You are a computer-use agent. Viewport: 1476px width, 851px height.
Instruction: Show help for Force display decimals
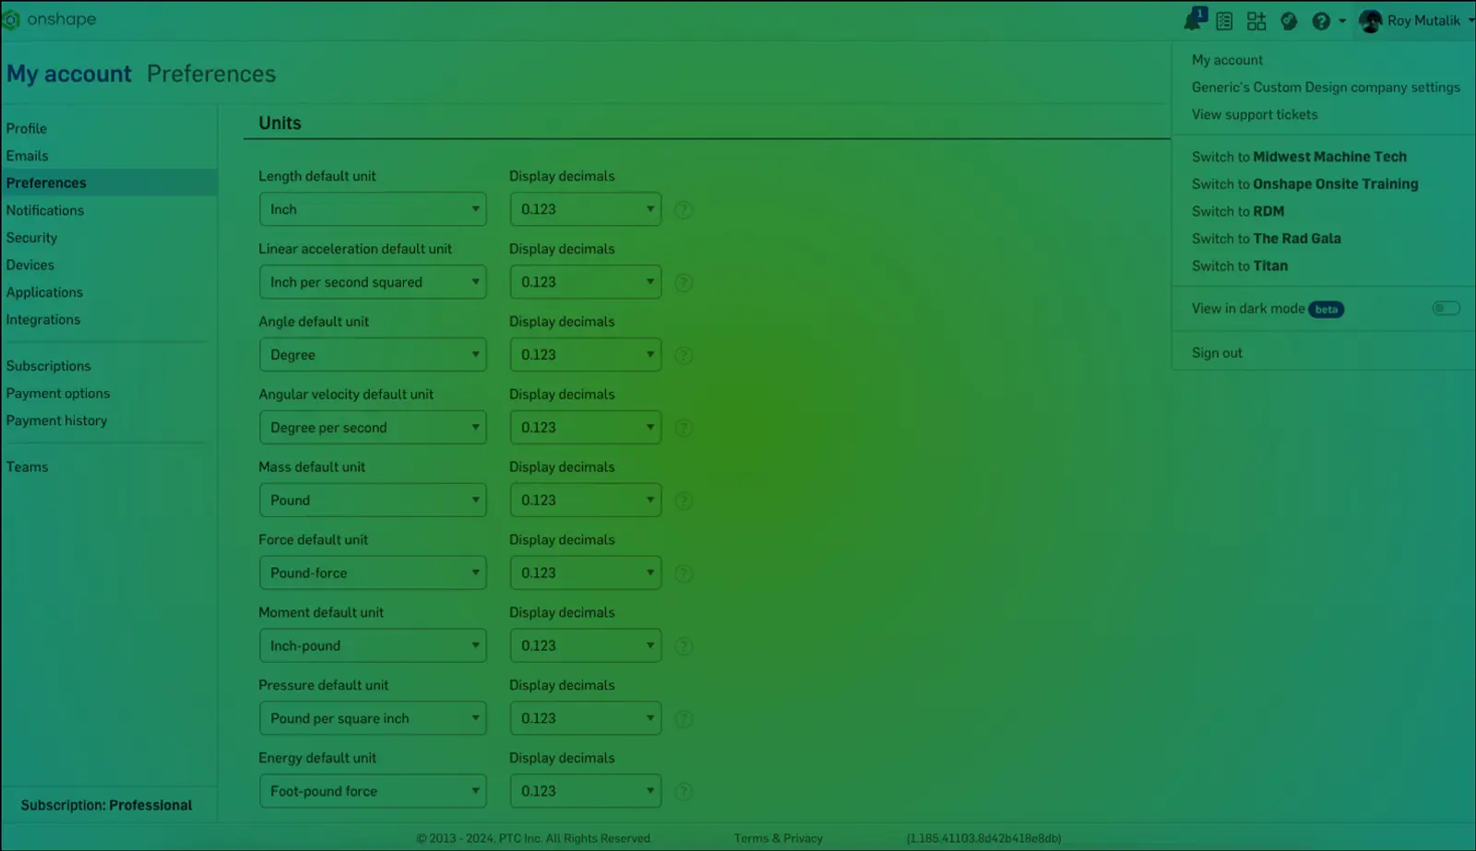coord(684,573)
